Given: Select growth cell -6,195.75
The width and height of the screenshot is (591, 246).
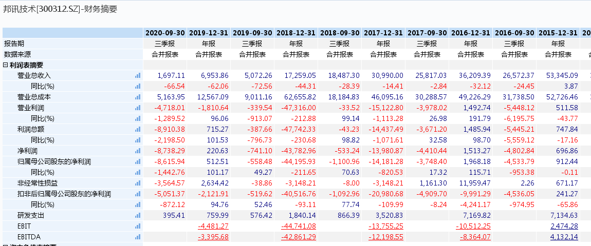Looking at the screenshot, I should 514,119.
